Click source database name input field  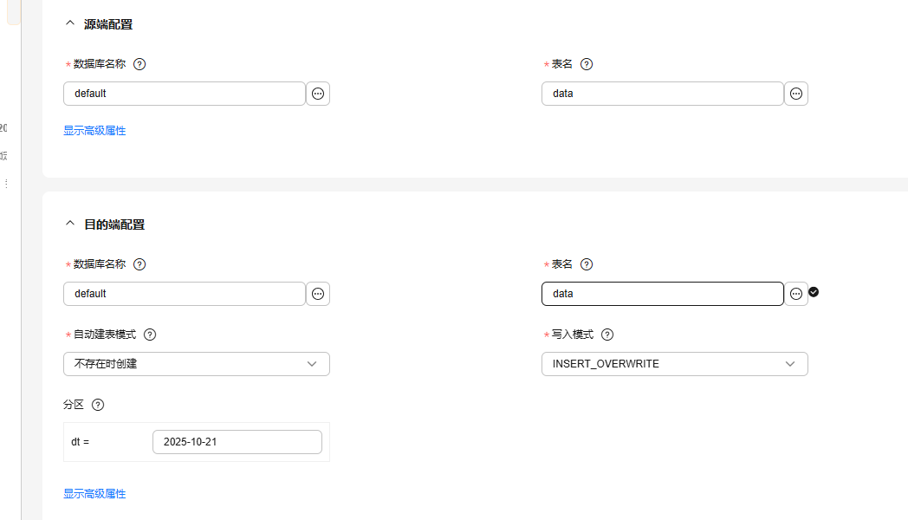tap(185, 94)
